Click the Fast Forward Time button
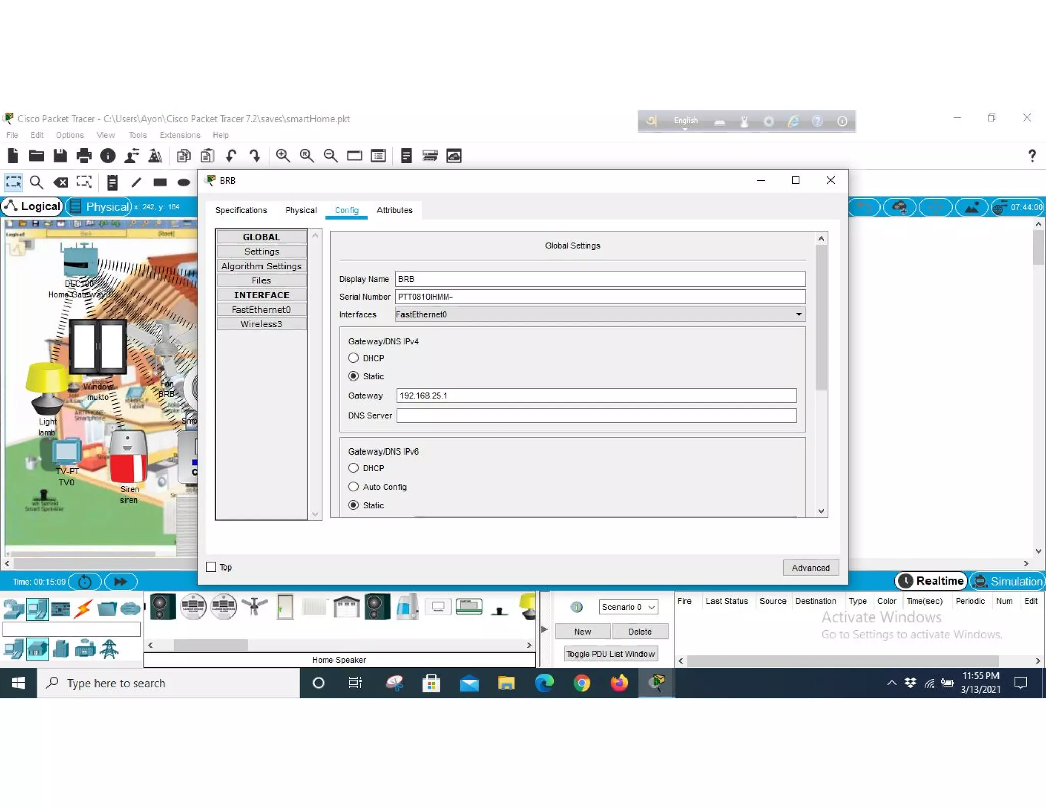1046x808 pixels. pyautogui.click(x=121, y=581)
